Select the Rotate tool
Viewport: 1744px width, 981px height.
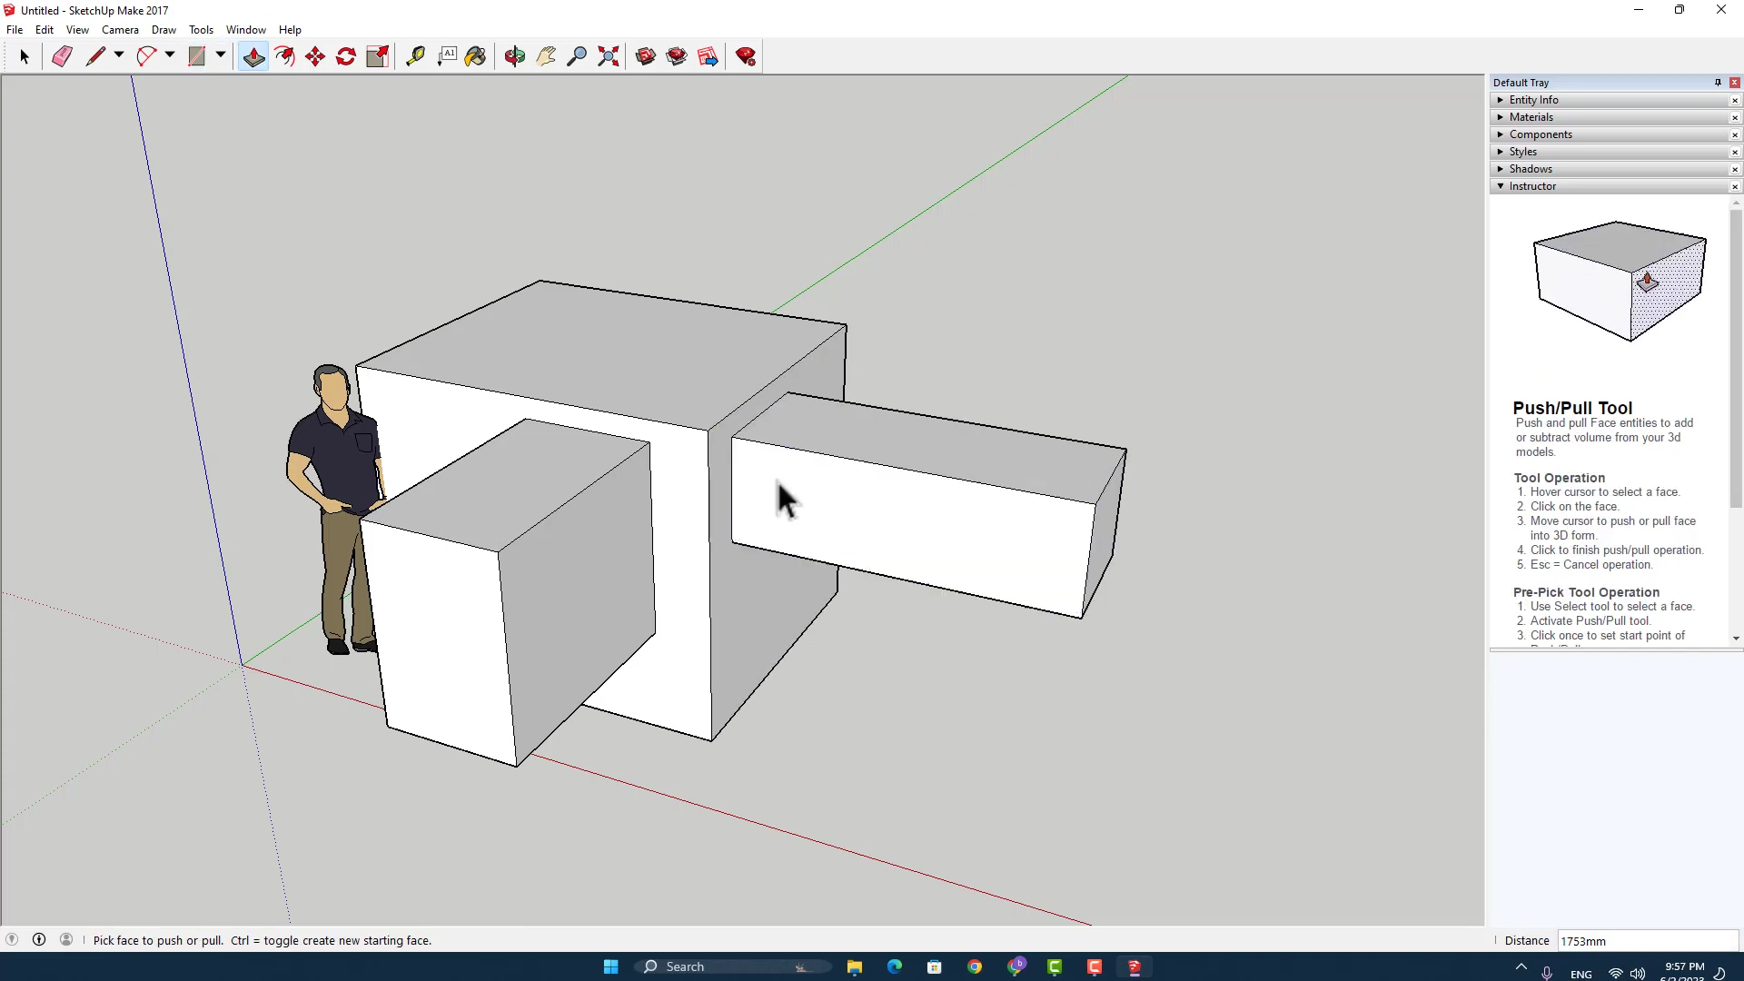click(x=346, y=56)
